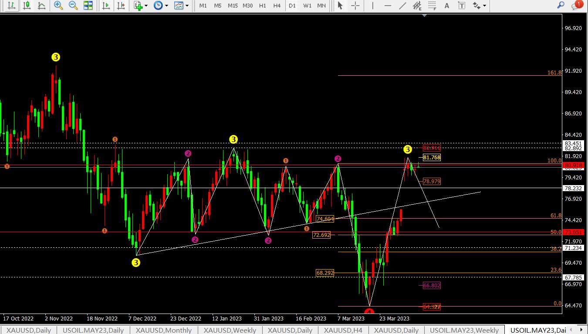
Task: Switch timeframe to H1
Action: click(262, 6)
